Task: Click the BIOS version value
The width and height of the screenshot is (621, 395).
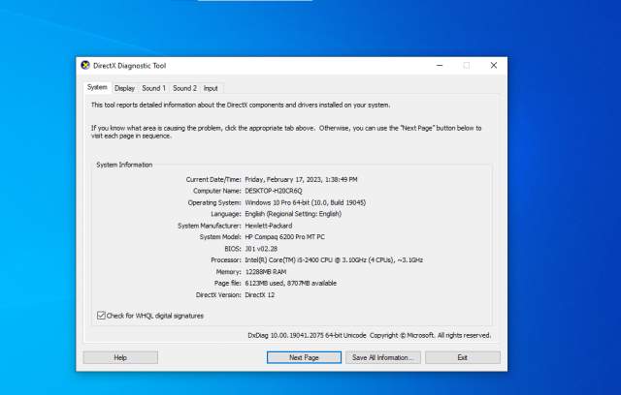Action: coord(261,249)
